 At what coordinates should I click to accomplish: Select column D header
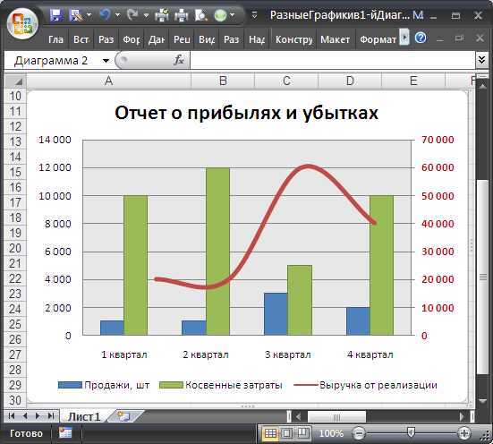[x=350, y=81]
